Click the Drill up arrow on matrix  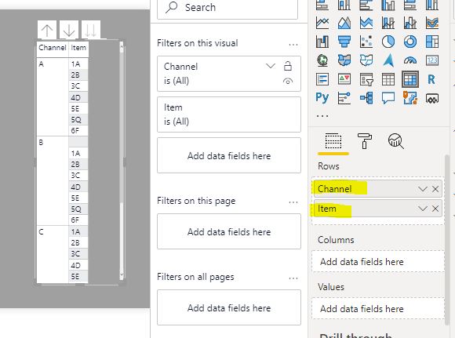click(47, 30)
